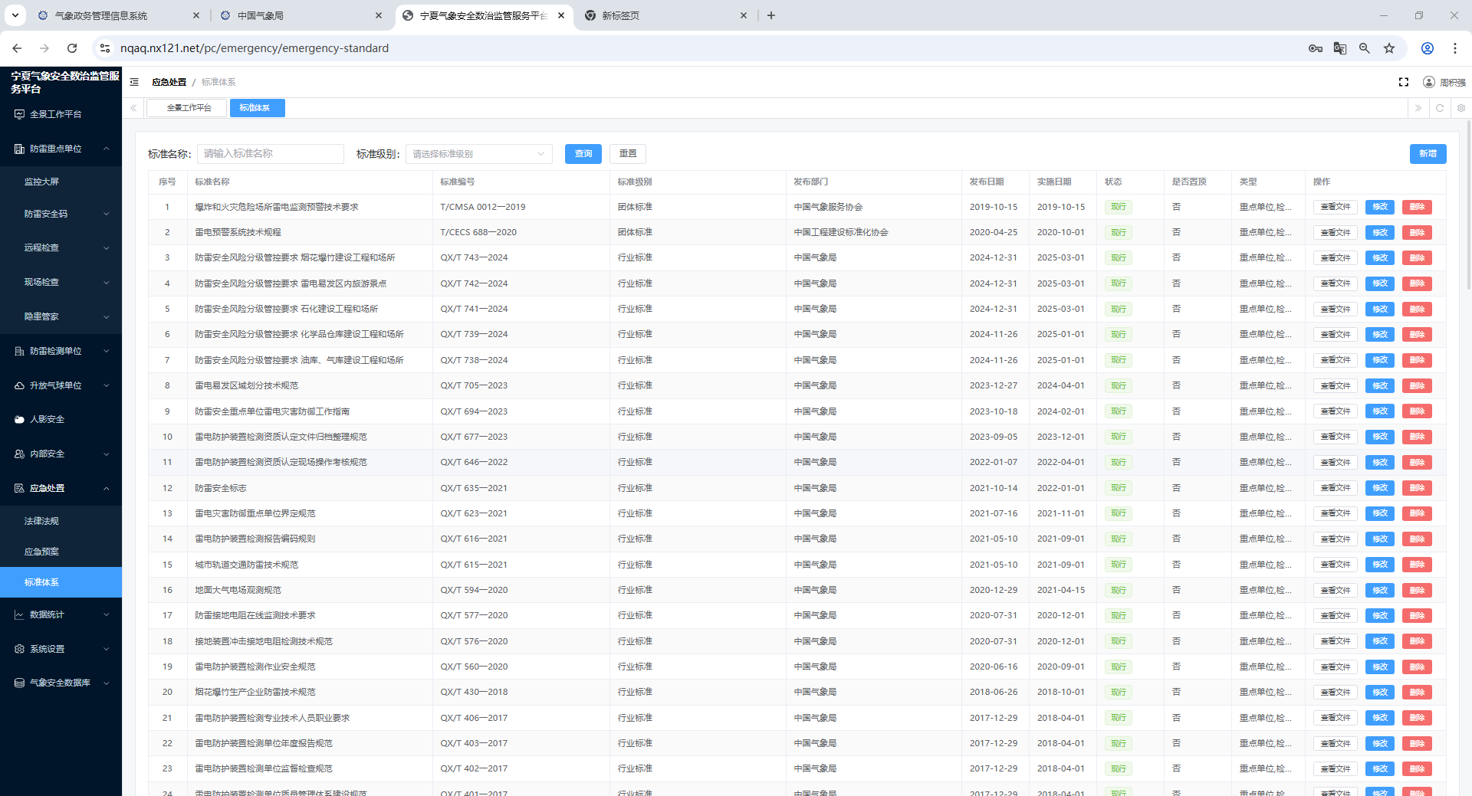This screenshot has width=1472, height=796.
Task: Switch to the 全景工作平台 page tab
Action: [x=189, y=108]
